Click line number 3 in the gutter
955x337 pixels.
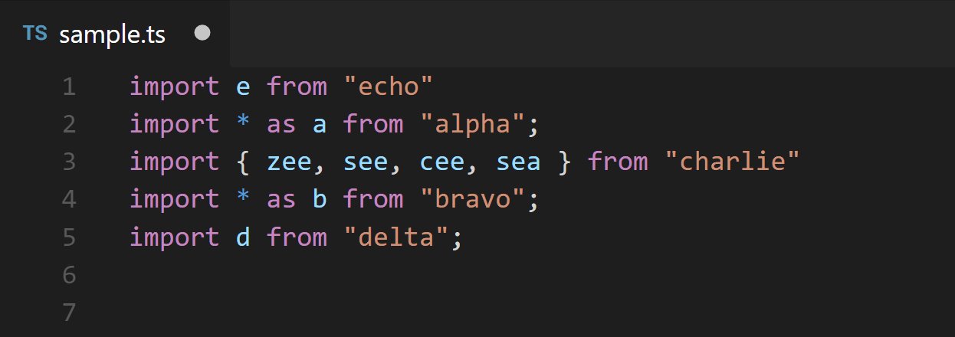point(69,162)
